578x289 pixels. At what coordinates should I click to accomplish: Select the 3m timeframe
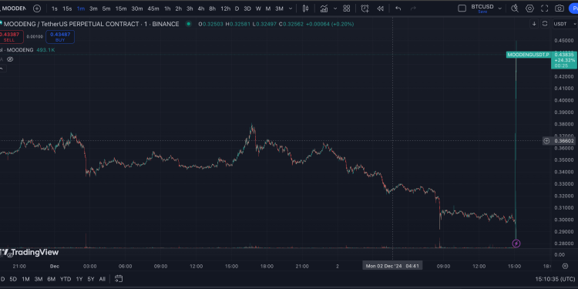point(93,8)
